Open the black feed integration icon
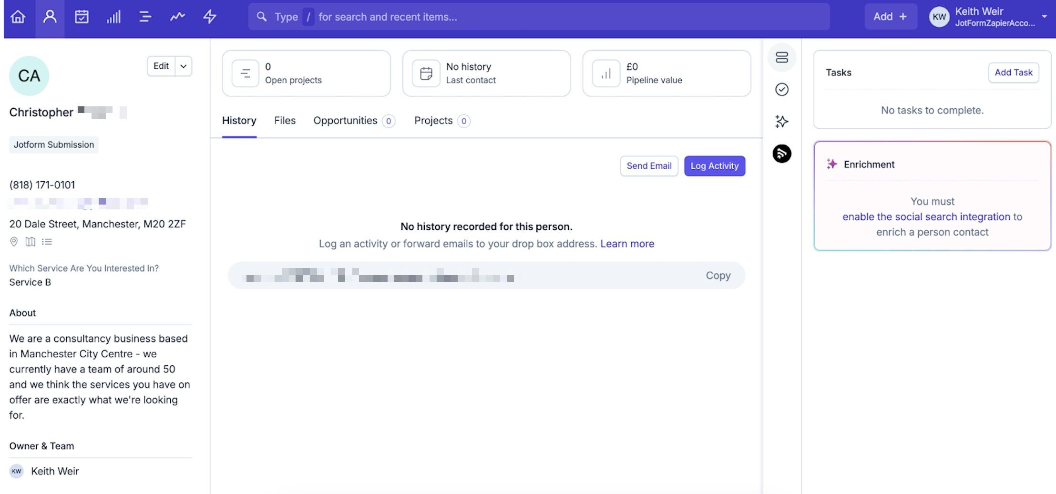The image size is (1056, 494). (782, 154)
